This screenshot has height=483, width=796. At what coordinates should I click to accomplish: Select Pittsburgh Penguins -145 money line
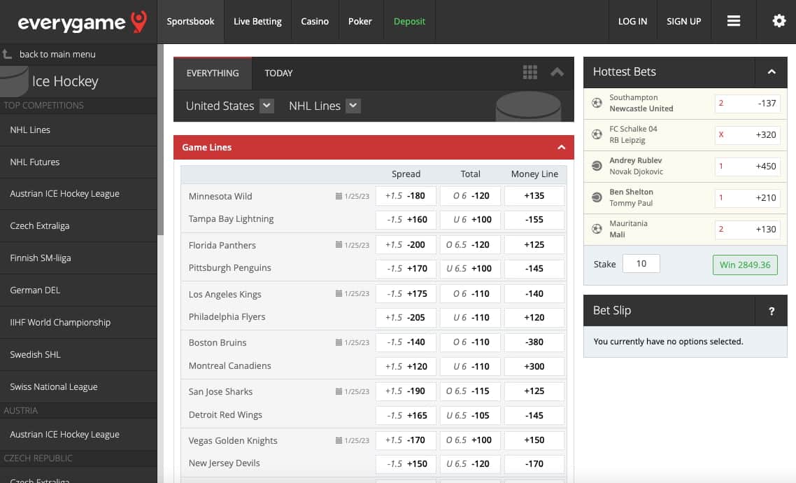(x=534, y=268)
